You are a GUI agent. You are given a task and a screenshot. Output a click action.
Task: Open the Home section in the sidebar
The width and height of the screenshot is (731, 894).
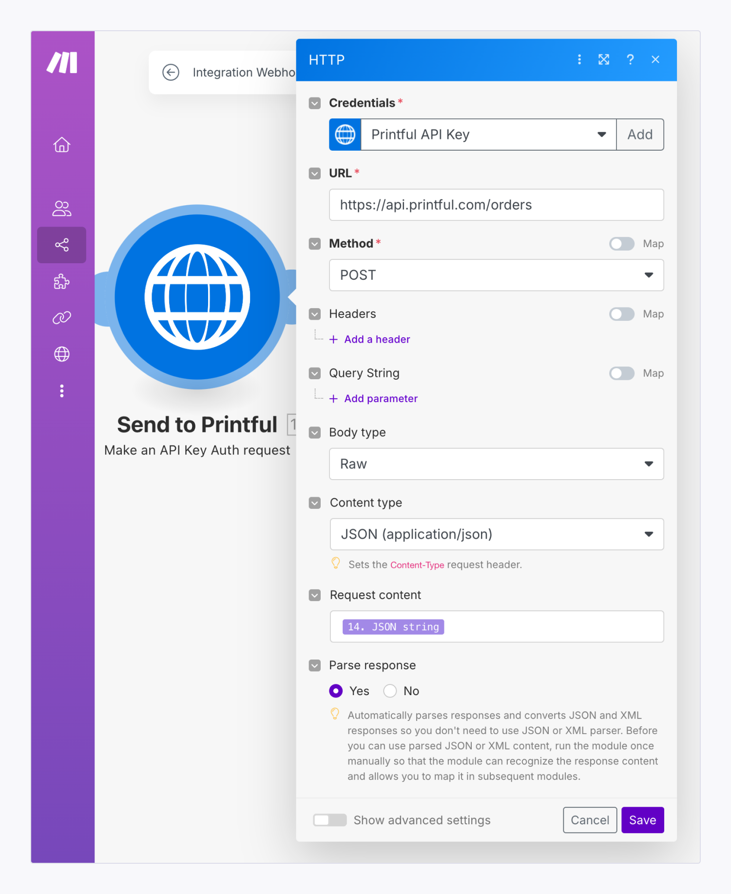point(62,144)
